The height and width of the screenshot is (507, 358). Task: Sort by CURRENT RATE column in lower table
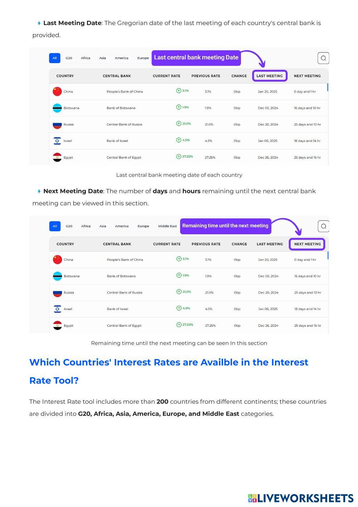pyautogui.click(x=167, y=244)
